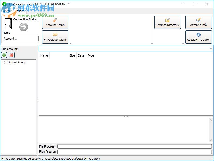Click the gray Connection Status arrow icon
214x161 pixels.
tap(24, 27)
